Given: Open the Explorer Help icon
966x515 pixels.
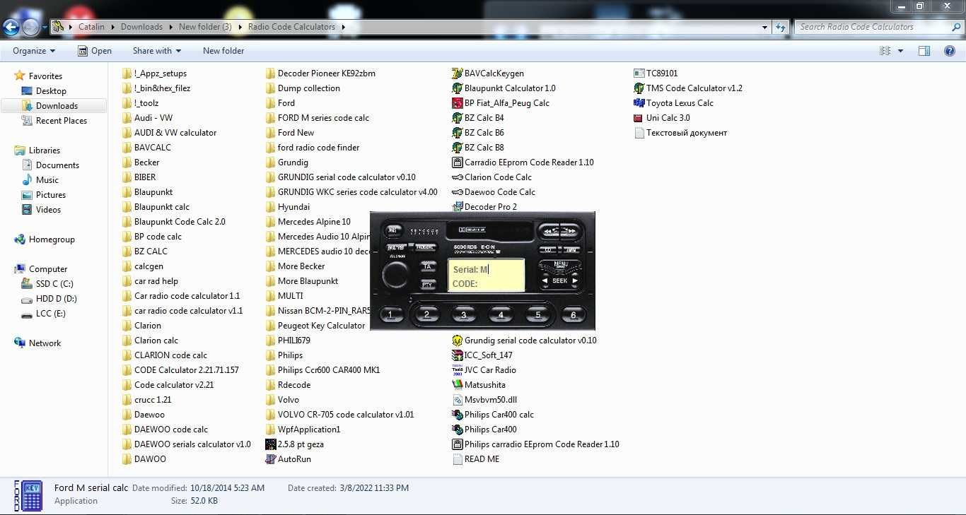Looking at the screenshot, I should [x=950, y=51].
